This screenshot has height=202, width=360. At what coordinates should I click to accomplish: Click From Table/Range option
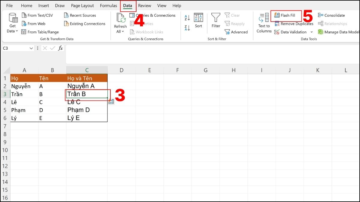(40, 32)
